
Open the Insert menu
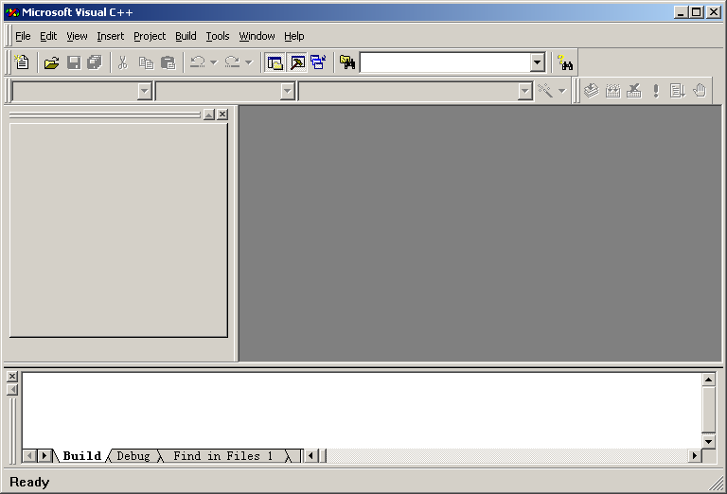(x=111, y=36)
